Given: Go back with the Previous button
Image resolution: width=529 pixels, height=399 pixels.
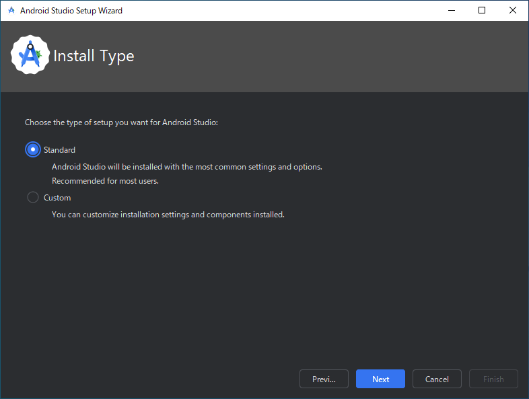Looking at the screenshot, I should 324,379.
